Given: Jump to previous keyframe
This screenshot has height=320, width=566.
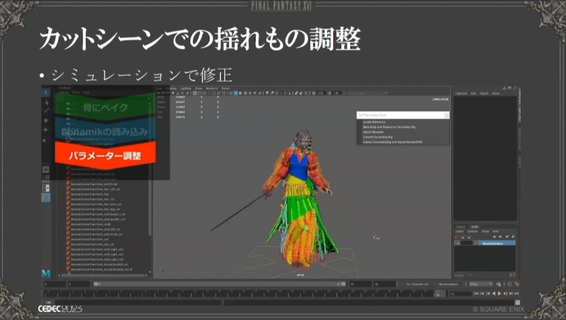Looking at the screenshot, I should tap(488, 294).
